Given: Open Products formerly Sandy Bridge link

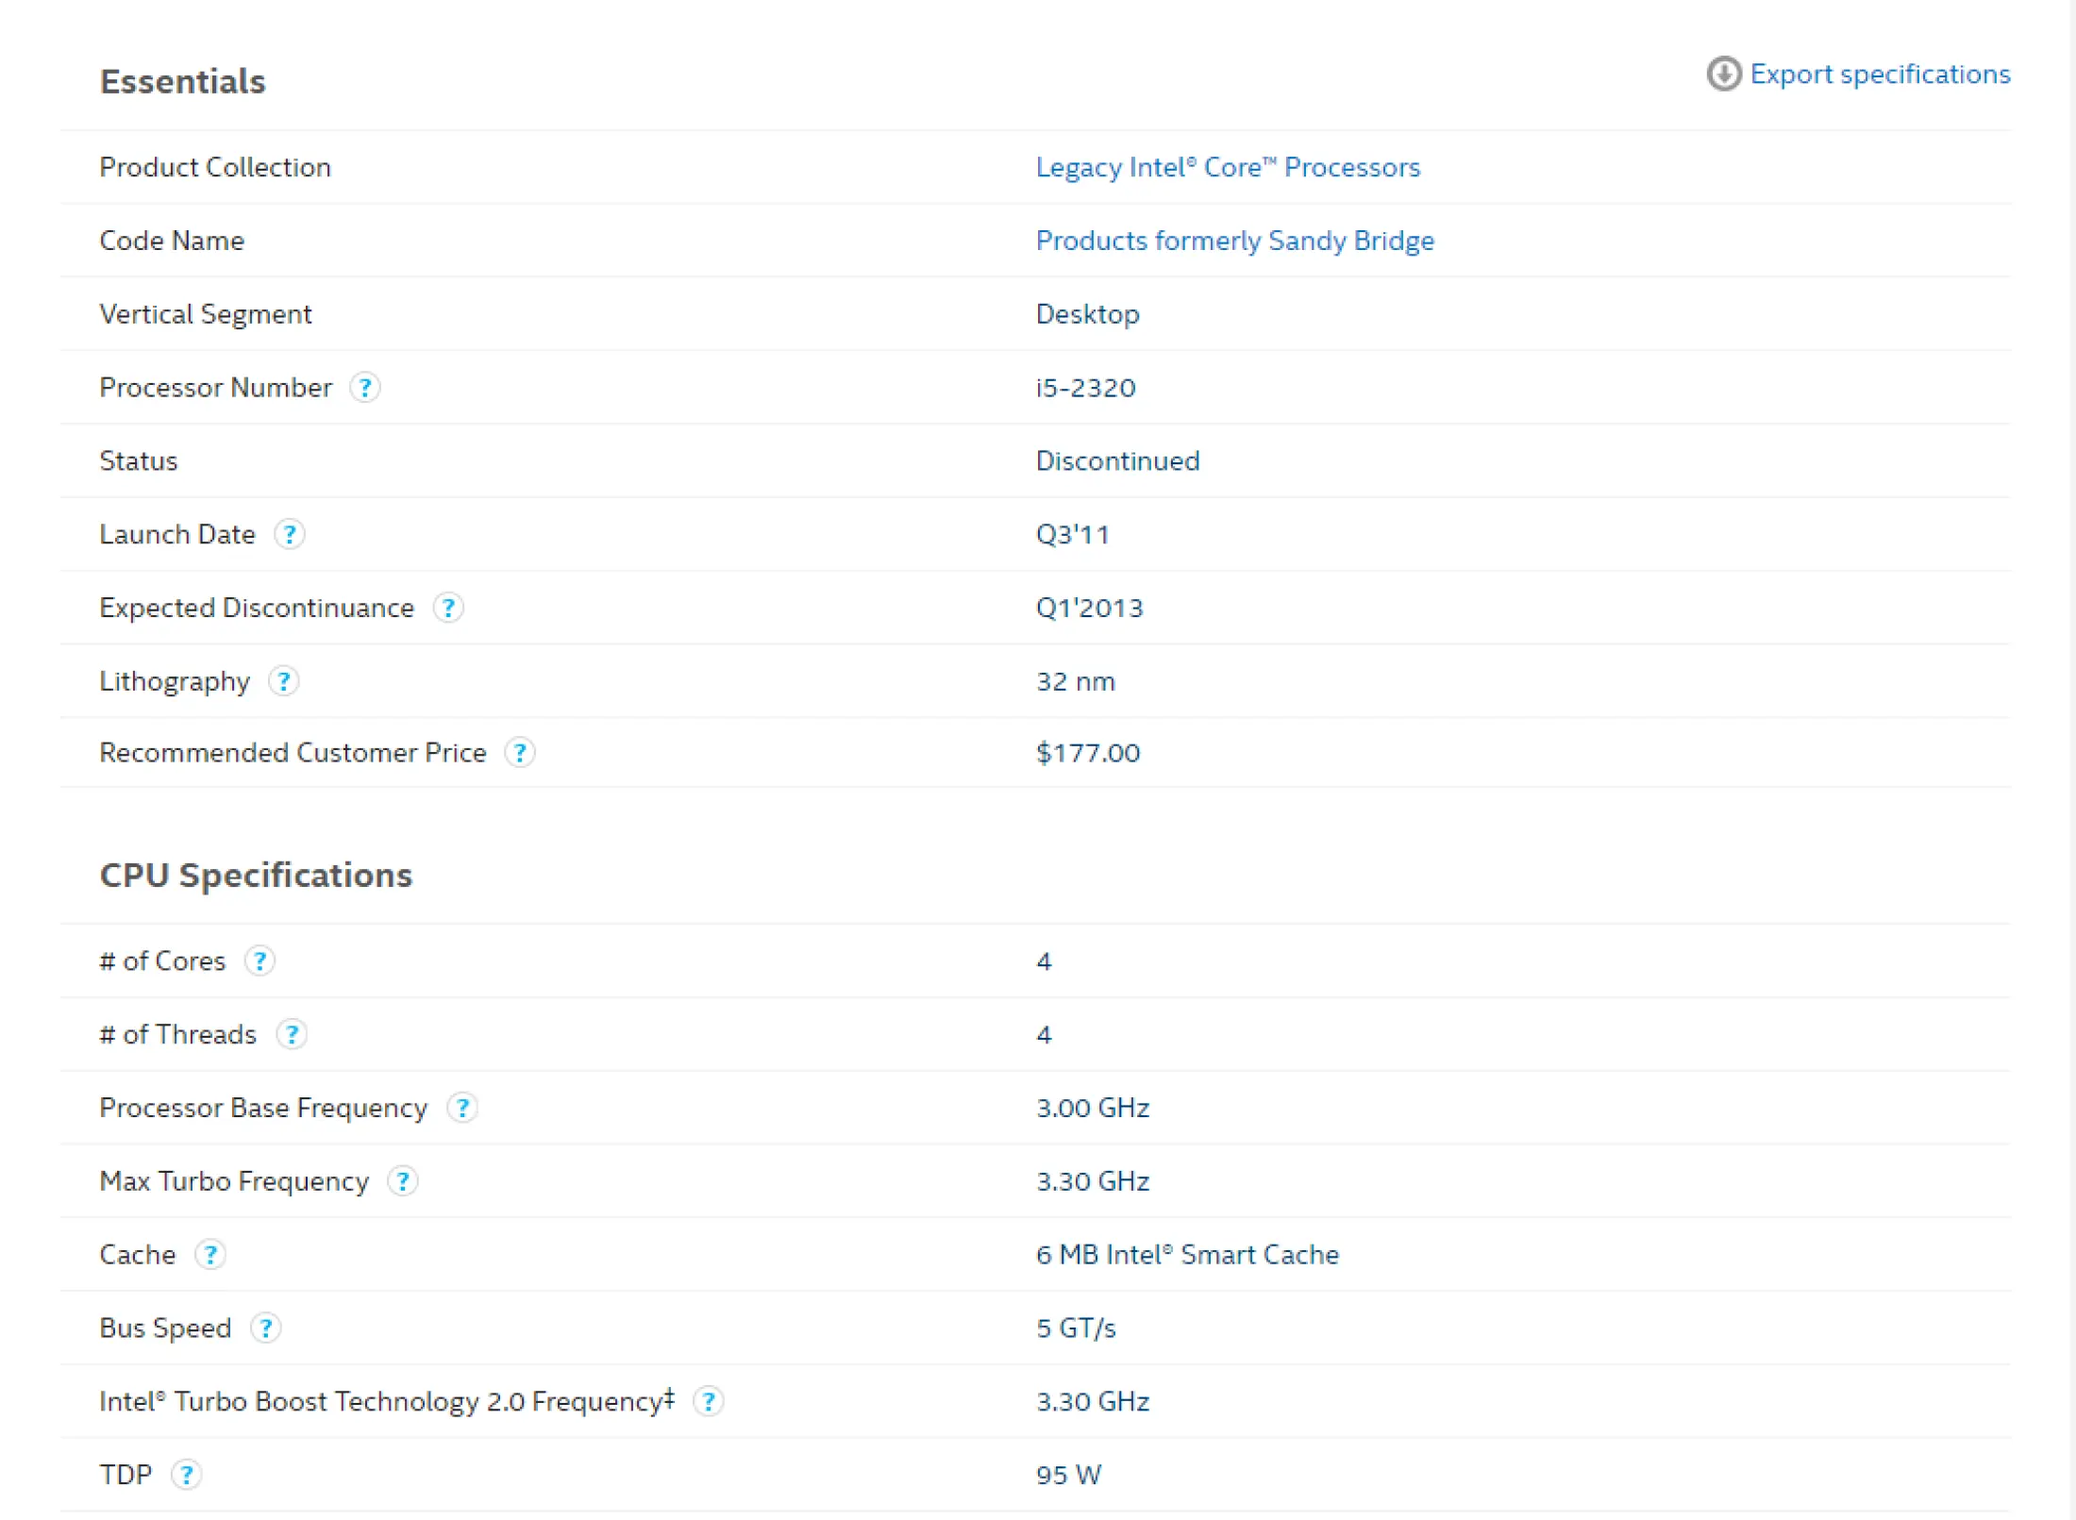Looking at the screenshot, I should pos(1234,241).
